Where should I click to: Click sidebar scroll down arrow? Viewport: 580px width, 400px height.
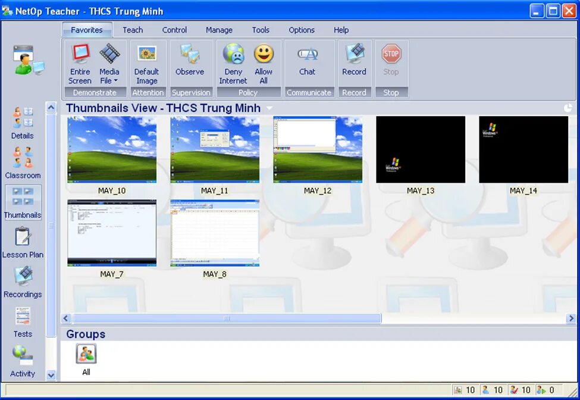51,375
